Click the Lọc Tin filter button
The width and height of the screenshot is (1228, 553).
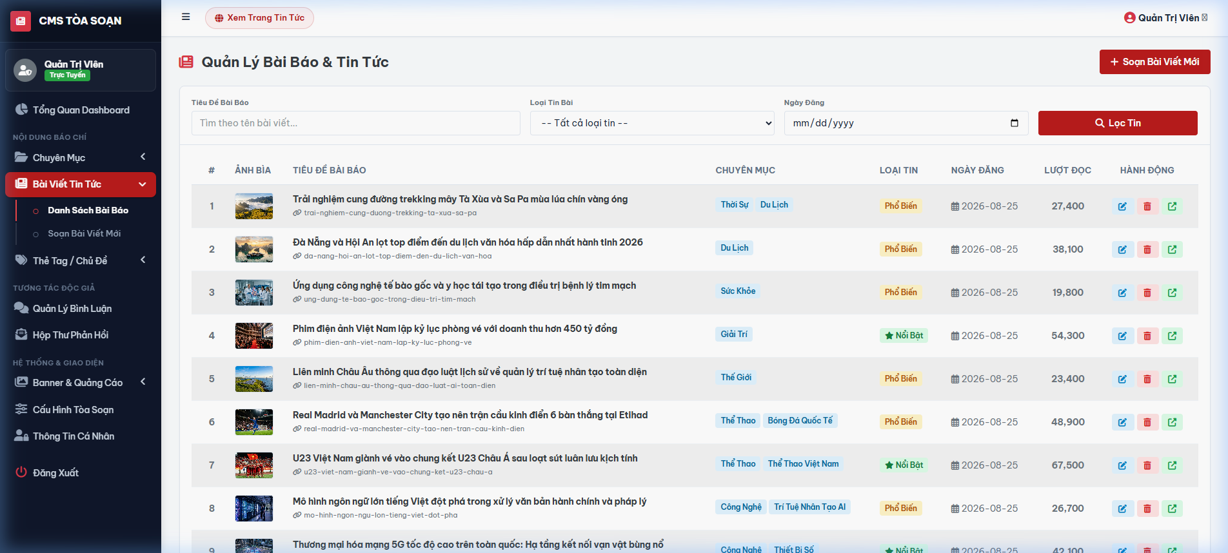pyautogui.click(x=1118, y=123)
